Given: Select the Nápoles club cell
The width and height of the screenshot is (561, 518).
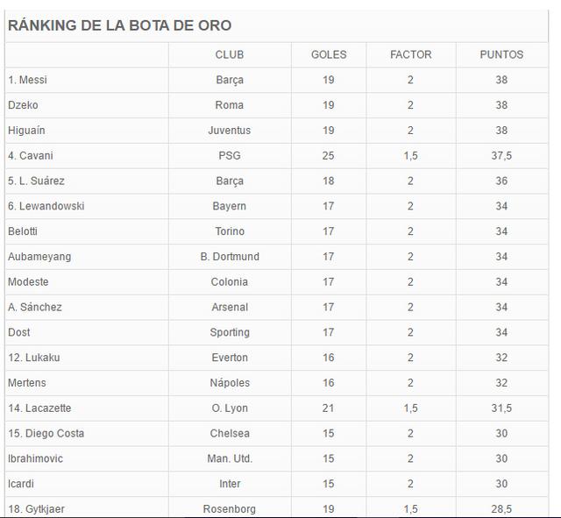Looking at the screenshot, I should point(230,383).
